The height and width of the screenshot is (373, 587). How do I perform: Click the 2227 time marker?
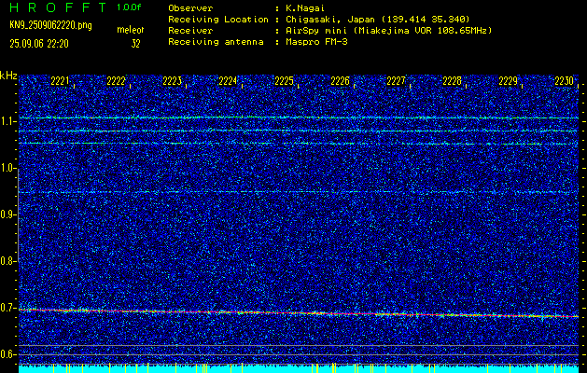click(x=396, y=81)
